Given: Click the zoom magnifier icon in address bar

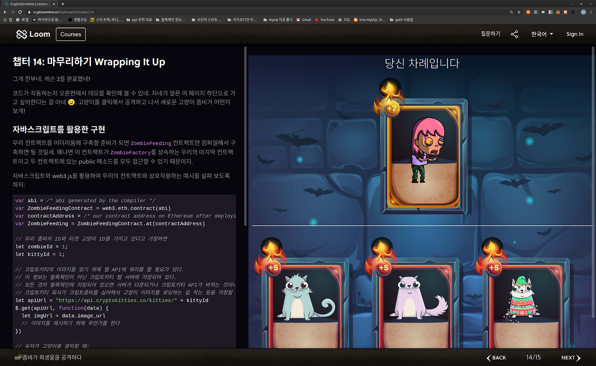Looking at the screenshot, I should 512,12.
